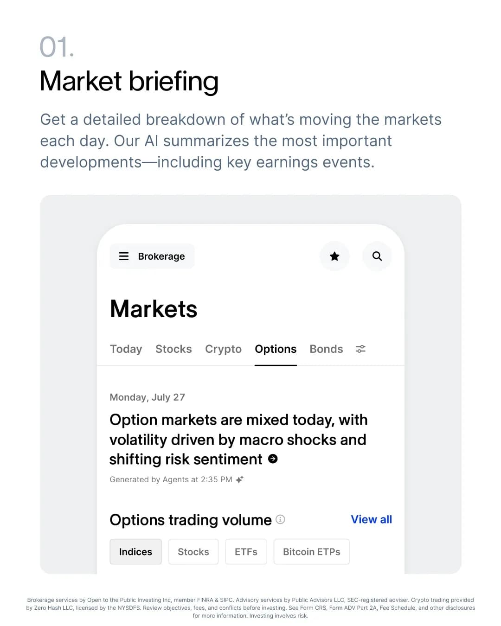The image size is (501, 626).
Task: Open the magnifier search icon
Action: point(377,256)
